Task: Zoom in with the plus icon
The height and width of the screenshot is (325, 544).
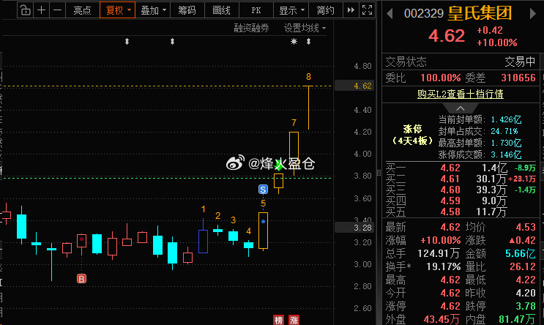Action: (41, 10)
